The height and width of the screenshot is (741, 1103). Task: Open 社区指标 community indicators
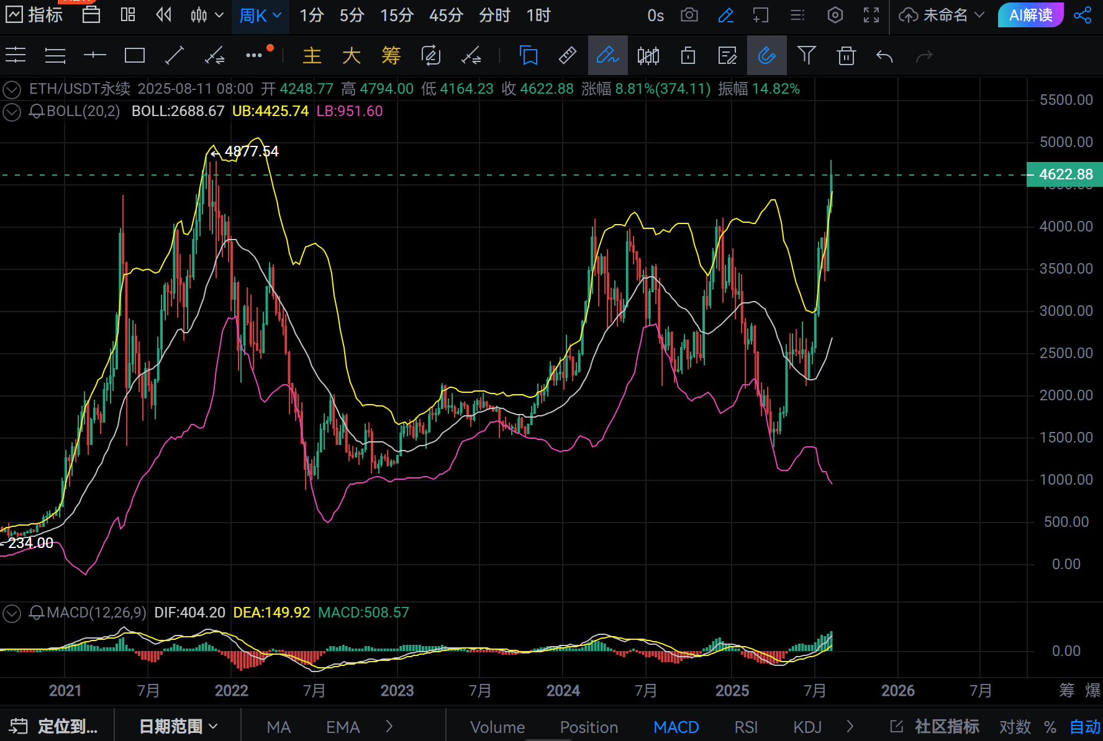click(x=935, y=726)
